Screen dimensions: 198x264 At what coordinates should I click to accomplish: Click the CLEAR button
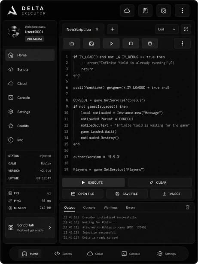coord(160,182)
